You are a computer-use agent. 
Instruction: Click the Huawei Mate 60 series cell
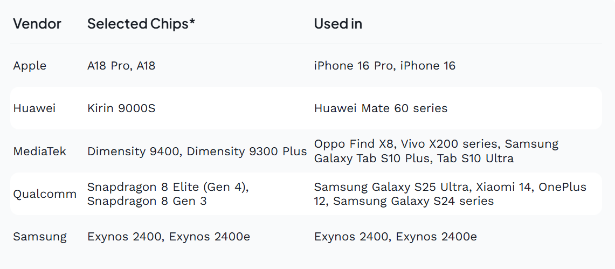(381, 108)
